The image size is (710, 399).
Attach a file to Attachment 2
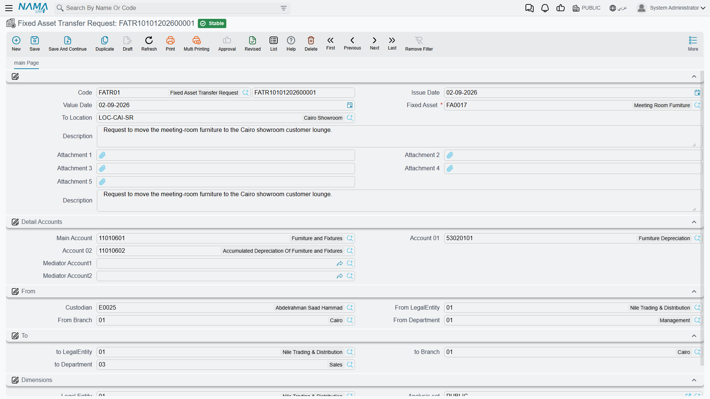[x=450, y=155]
